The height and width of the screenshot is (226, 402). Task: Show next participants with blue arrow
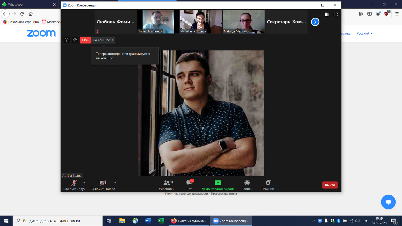(x=315, y=22)
